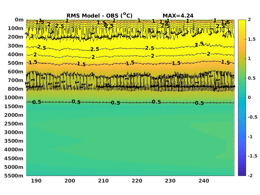Choose the colorbar tick label "-1.5"
The image size is (260, 195).
coord(253,156)
